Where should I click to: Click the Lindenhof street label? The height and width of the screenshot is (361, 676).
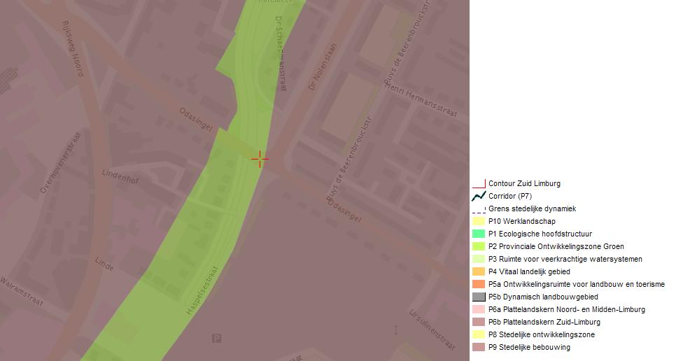pyautogui.click(x=120, y=176)
